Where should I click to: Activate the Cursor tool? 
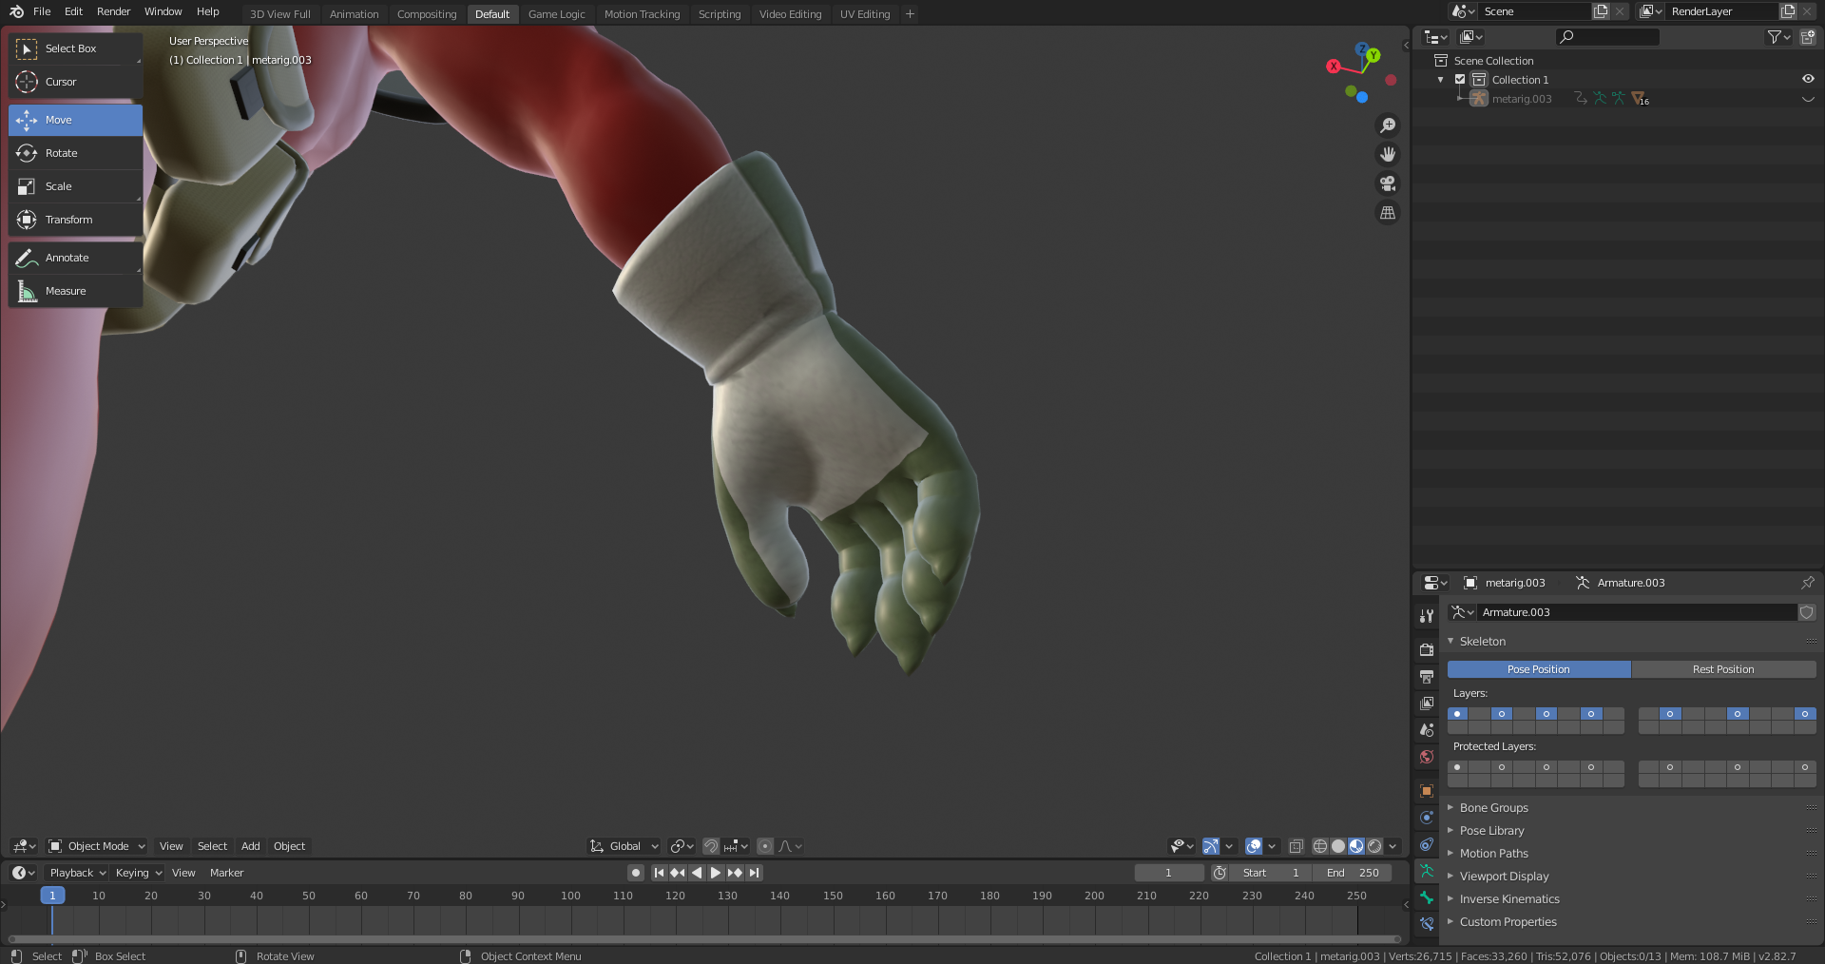pos(76,82)
